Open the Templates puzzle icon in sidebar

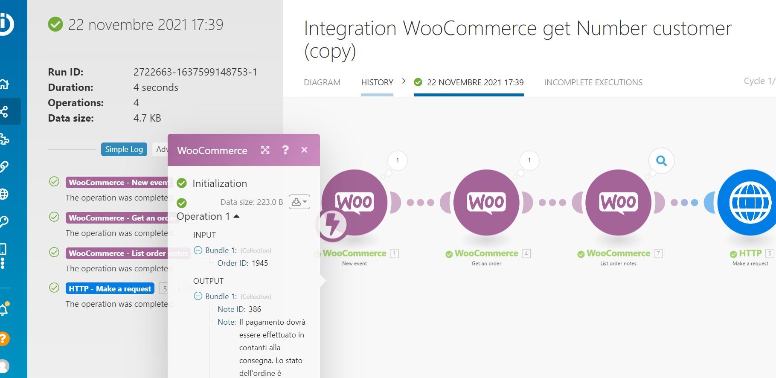coord(5,139)
